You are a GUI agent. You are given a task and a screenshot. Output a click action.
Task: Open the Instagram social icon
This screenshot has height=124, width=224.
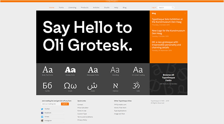[42, 121]
